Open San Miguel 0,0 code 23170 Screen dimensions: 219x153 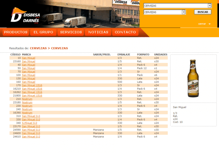(x=31, y=126)
